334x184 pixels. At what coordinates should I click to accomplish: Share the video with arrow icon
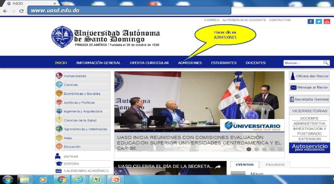218,167
